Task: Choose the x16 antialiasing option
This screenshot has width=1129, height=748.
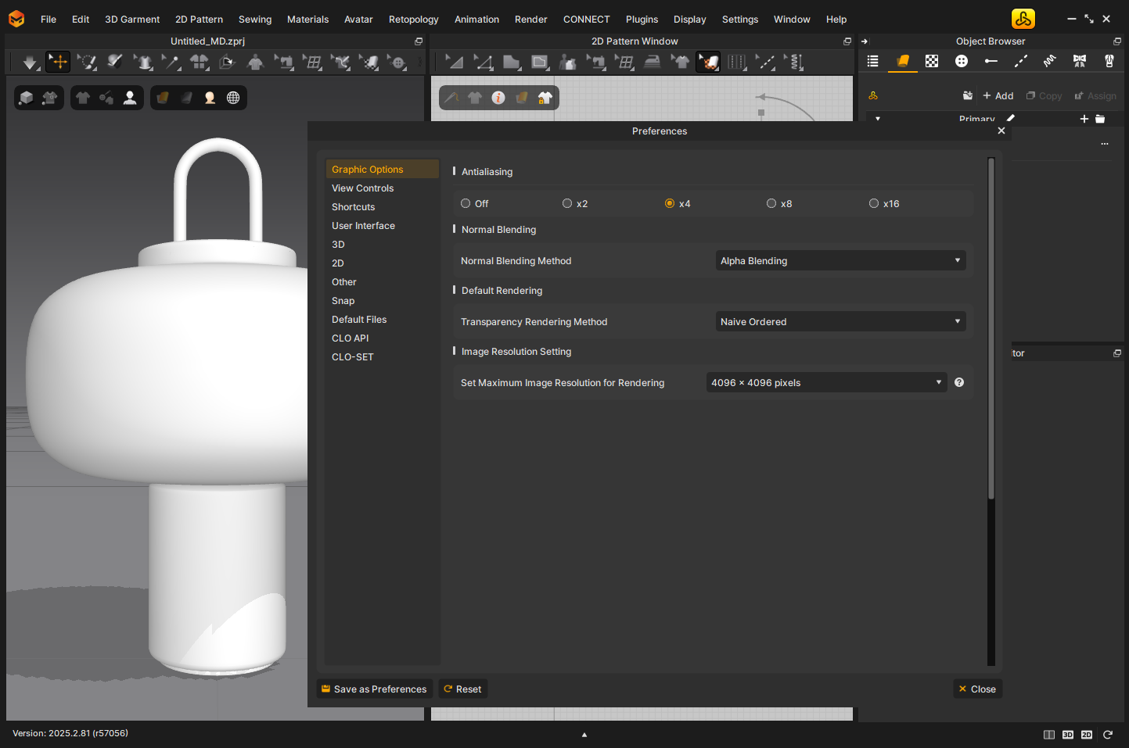Action: click(x=874, y=204)
